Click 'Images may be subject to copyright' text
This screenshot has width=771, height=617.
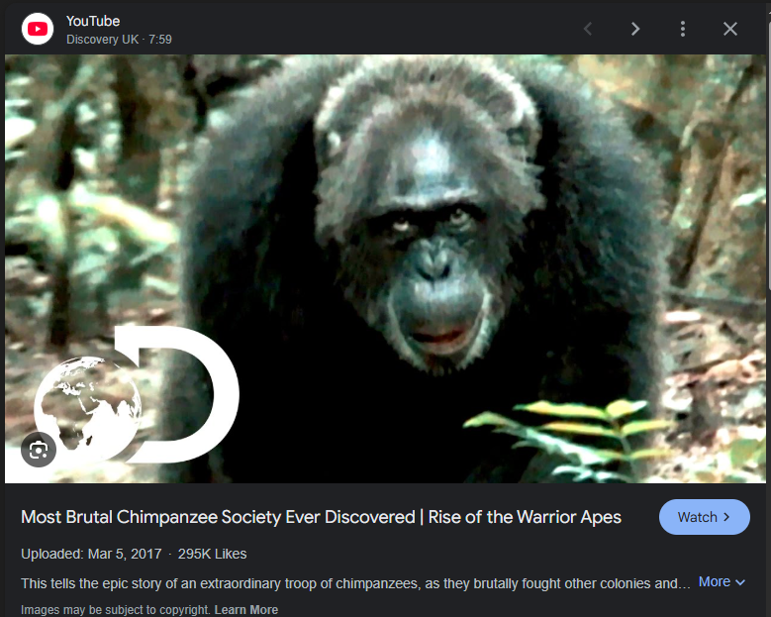pos(116,610)
